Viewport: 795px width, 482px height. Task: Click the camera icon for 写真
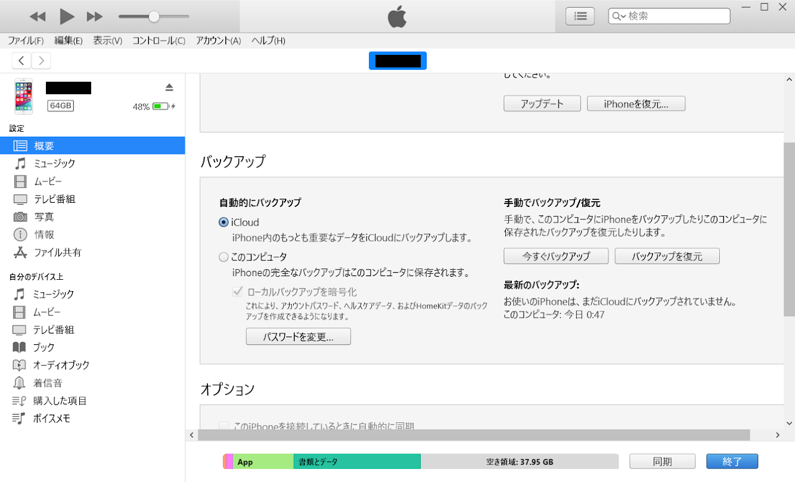pos(20,217)
